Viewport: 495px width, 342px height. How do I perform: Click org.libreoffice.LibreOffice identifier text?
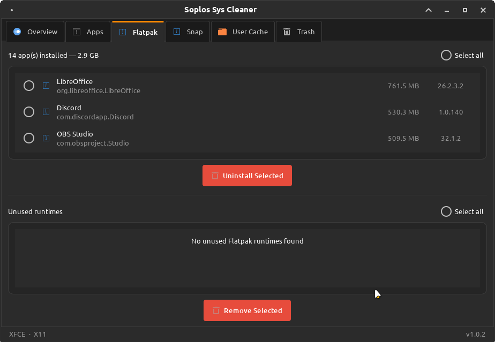click(99, 90)
